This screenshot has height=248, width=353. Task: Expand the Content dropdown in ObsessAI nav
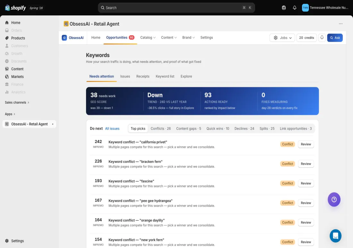point(169,38)
